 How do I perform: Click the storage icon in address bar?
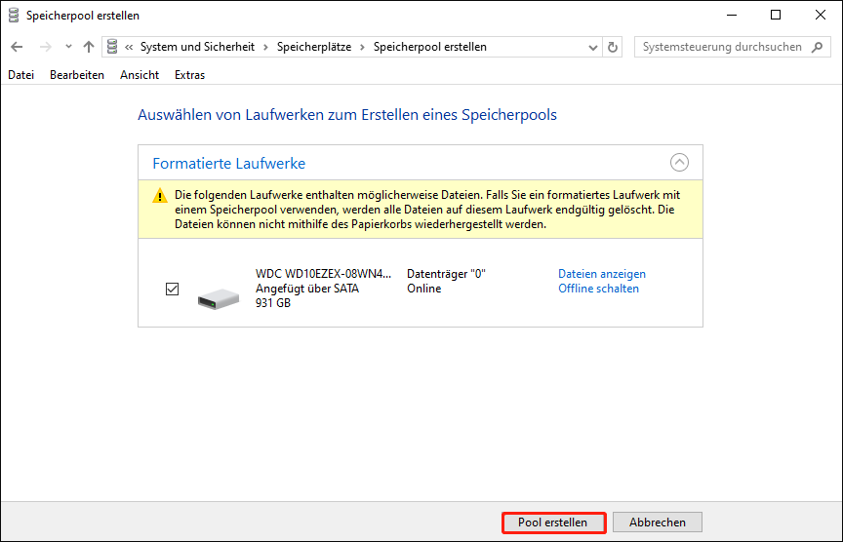coord(114,47)
